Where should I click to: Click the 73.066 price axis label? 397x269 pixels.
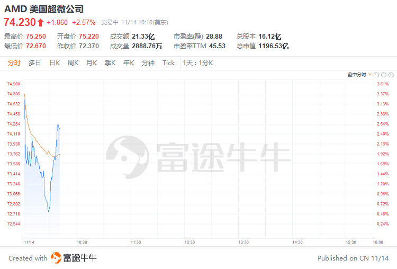point(13,194)
